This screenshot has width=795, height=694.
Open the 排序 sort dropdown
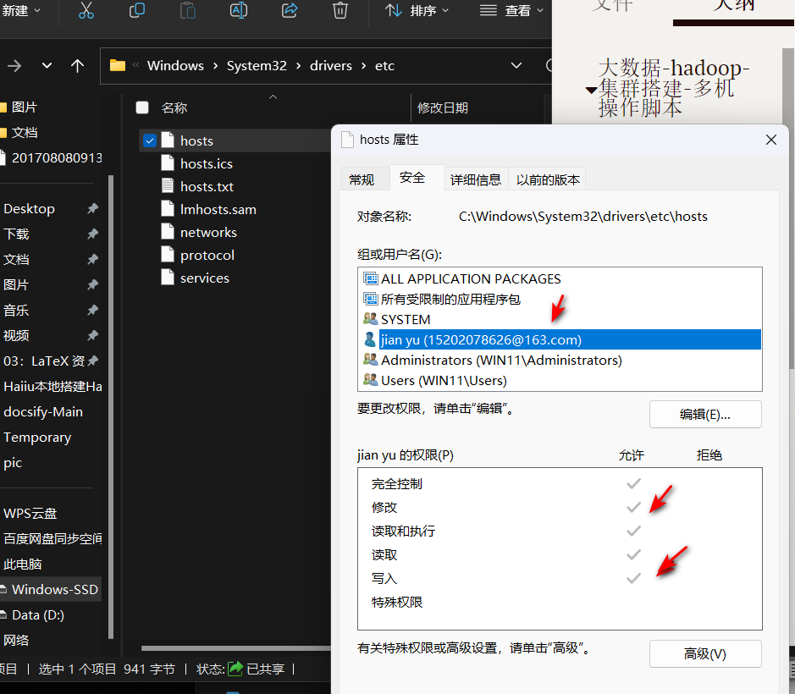click(417, 11)
